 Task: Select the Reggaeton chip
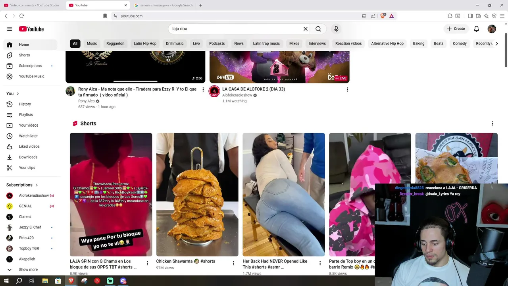(115, 43)
